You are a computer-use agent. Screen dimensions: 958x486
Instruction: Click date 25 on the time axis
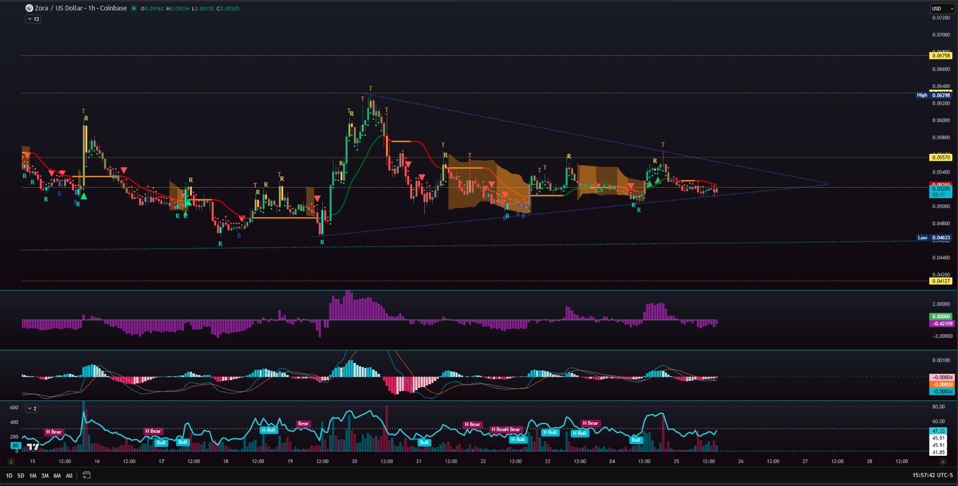click(676, 461)
